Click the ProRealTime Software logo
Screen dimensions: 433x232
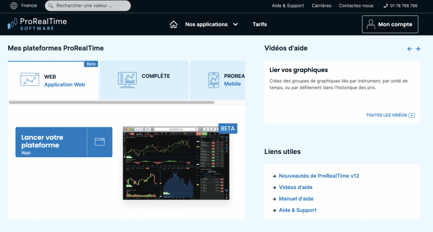point(37,24)
